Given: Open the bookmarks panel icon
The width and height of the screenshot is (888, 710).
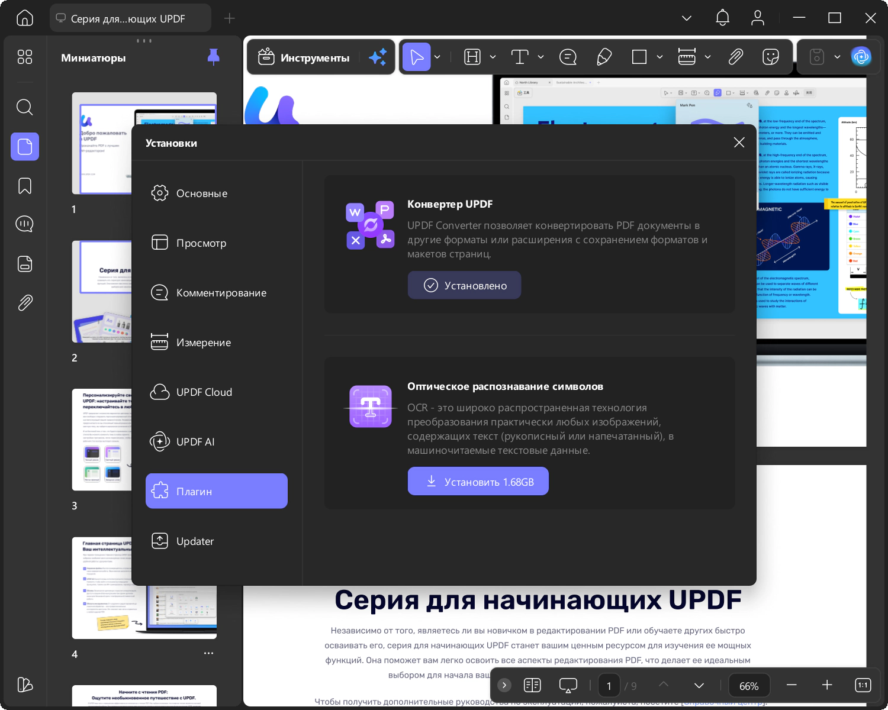Looking at the screenshot, I should pos(24,186).
